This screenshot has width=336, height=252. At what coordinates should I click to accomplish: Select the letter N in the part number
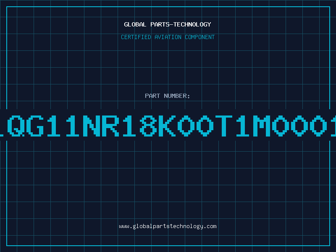point(92,126)
